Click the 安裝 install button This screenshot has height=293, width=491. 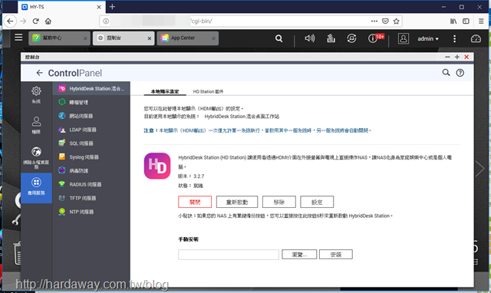[x=336, y=255]
